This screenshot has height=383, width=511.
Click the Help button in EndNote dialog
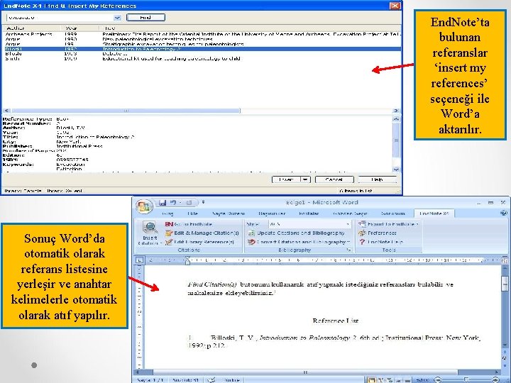pos(377,179)
